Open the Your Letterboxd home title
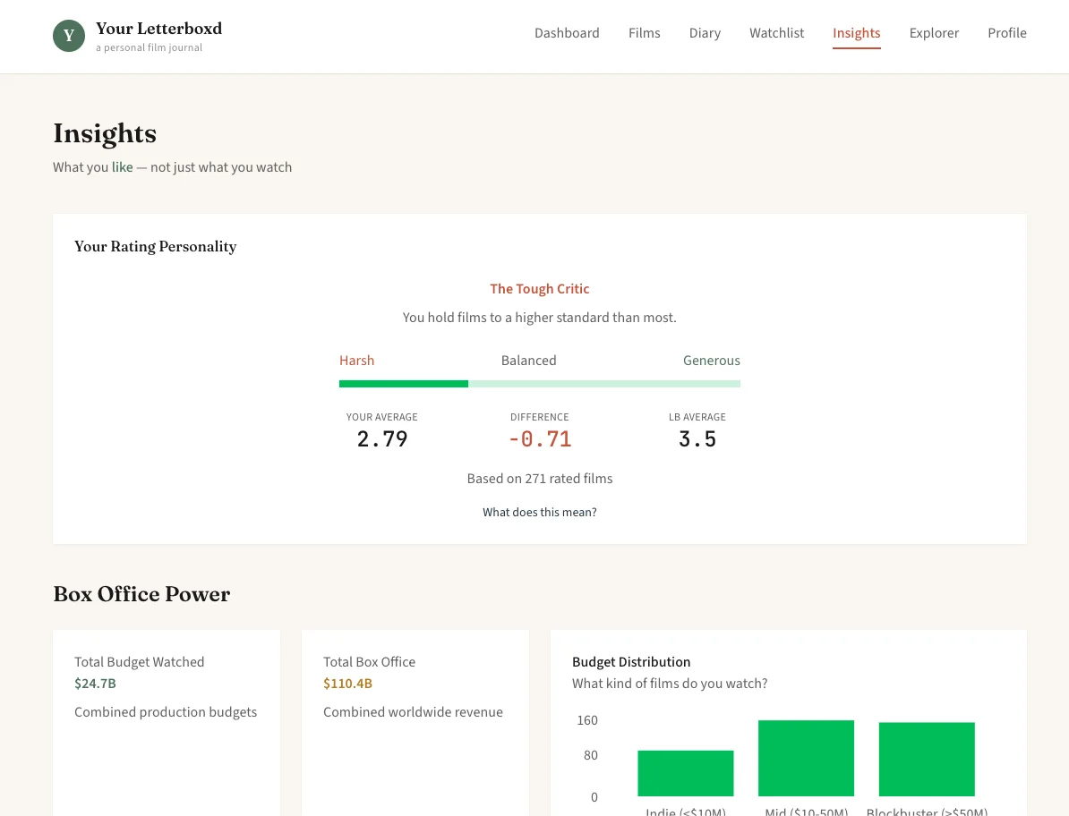1069x816 pixels. 158,29
